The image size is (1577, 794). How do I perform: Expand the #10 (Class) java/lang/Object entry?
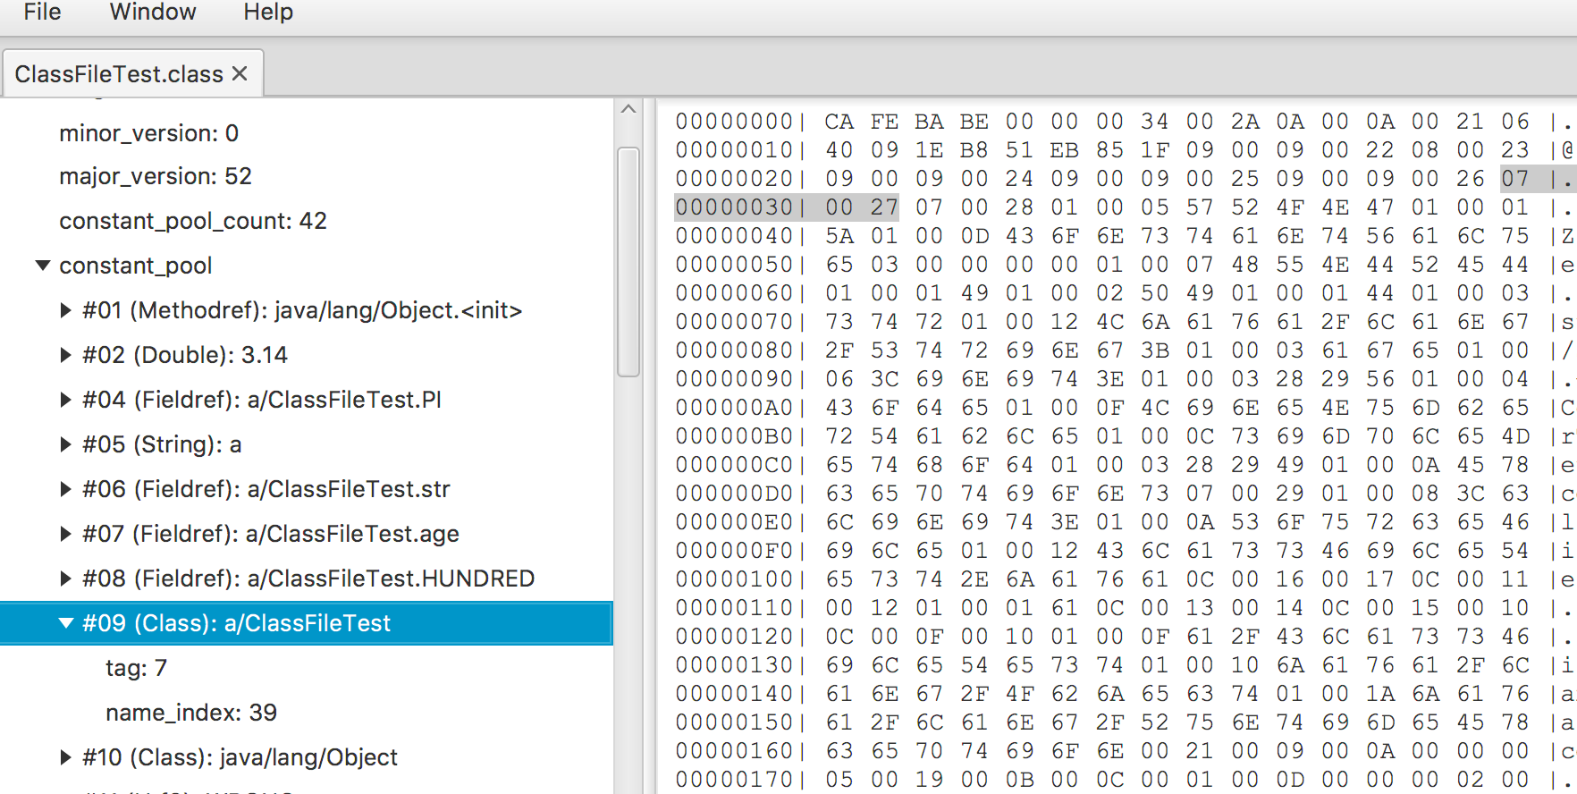(x=65, y=757)
